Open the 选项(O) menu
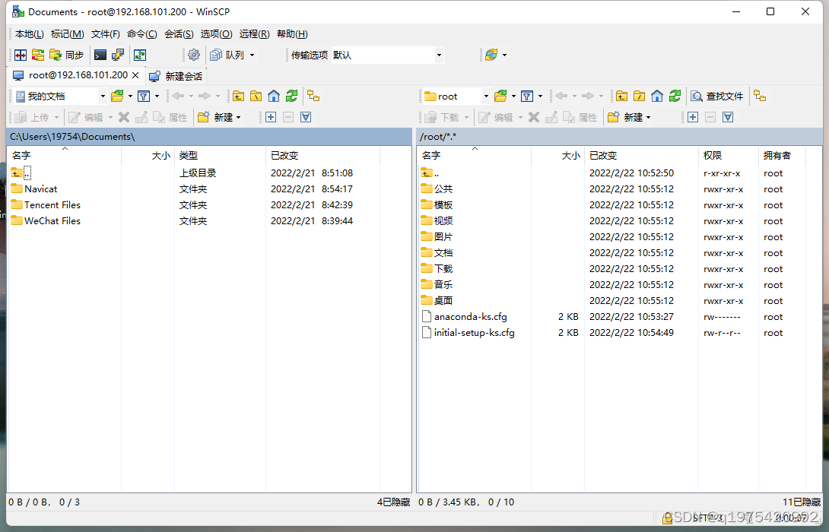Viewport: 829px width, 532px height. [216, 33]
